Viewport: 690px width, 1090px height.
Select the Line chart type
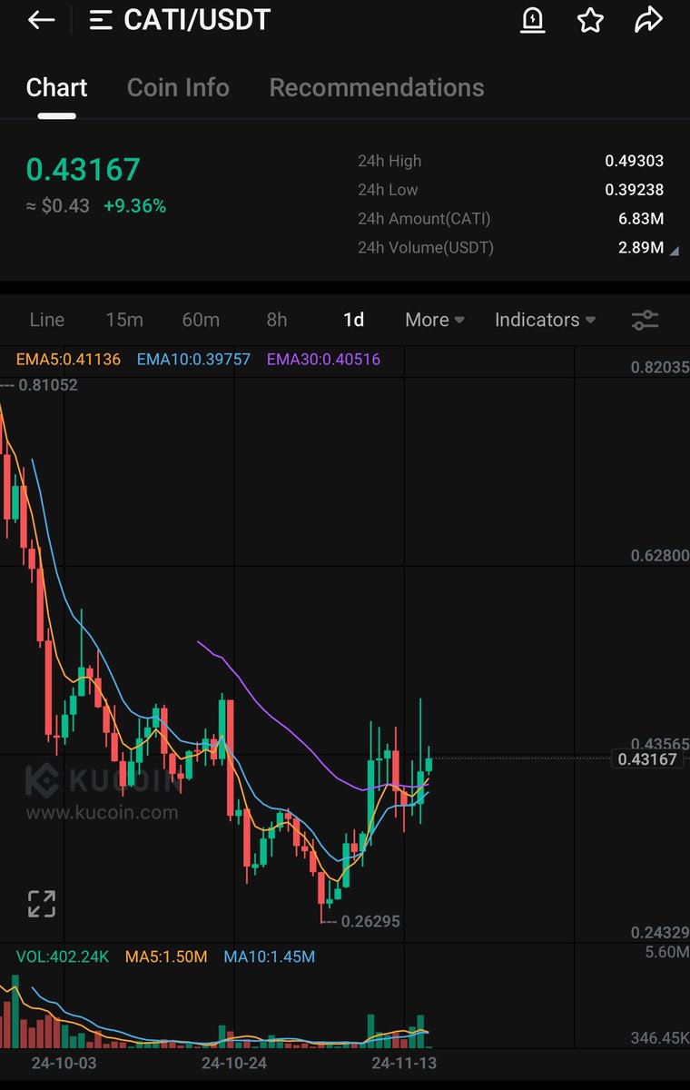[47, 320]
